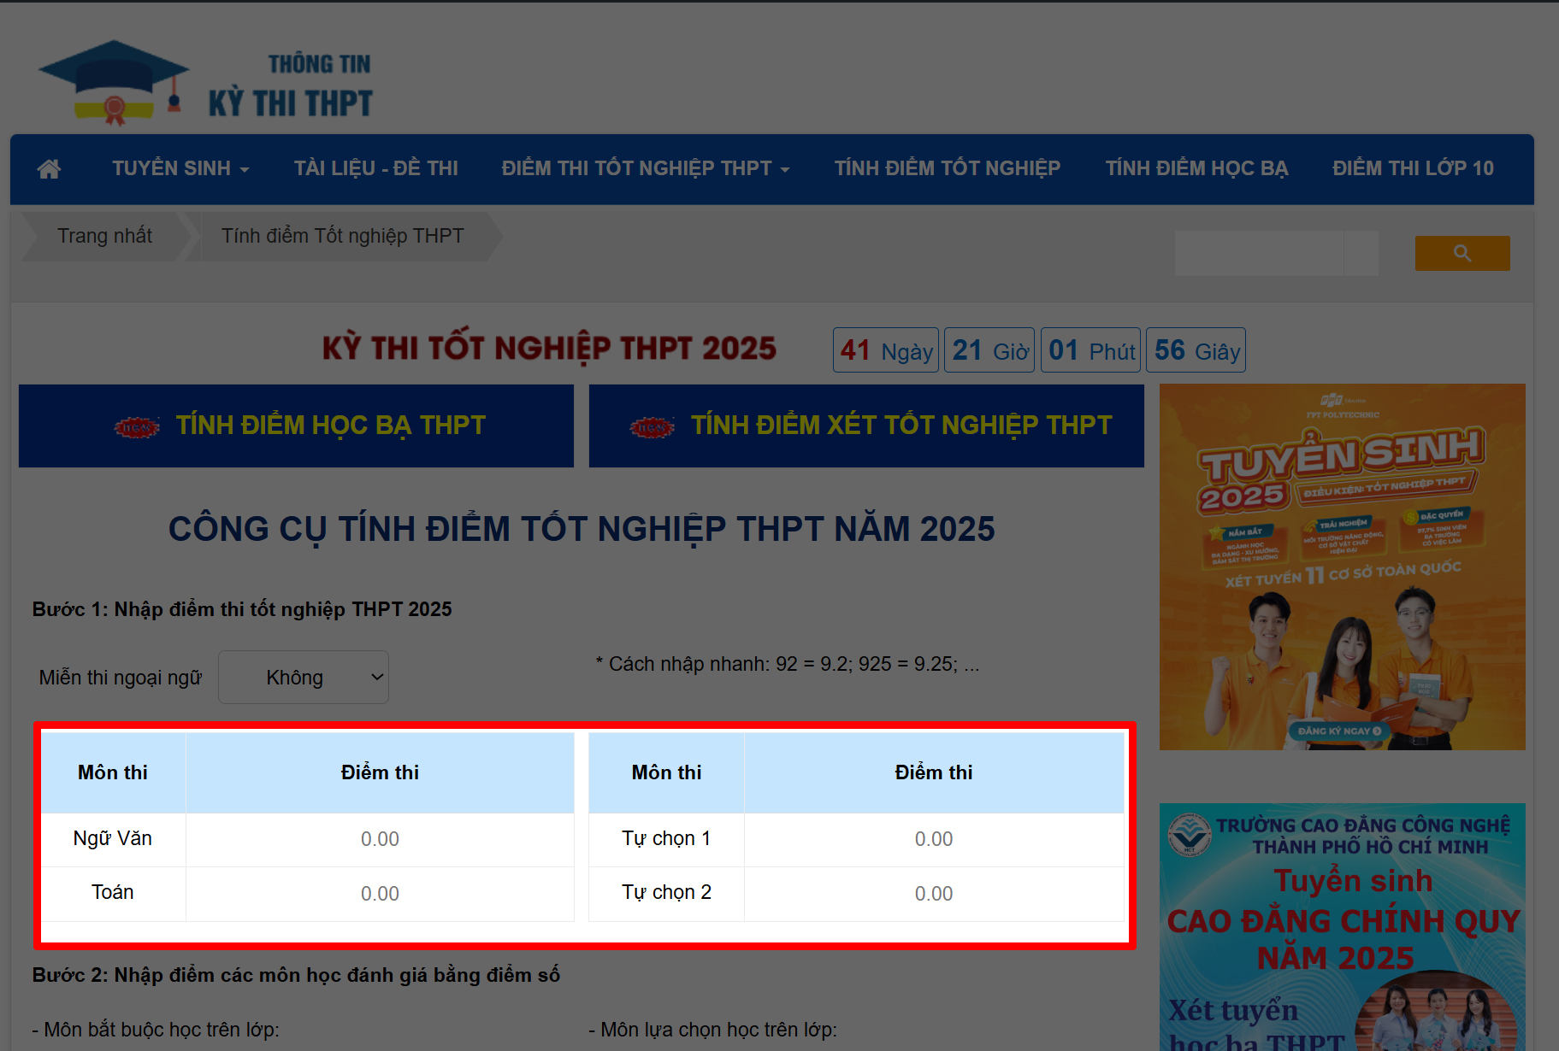Viewport: 1559px width, 1051px height.
Task: Click Đăng ký ngay button in FPT ad
Action: 1338,731
